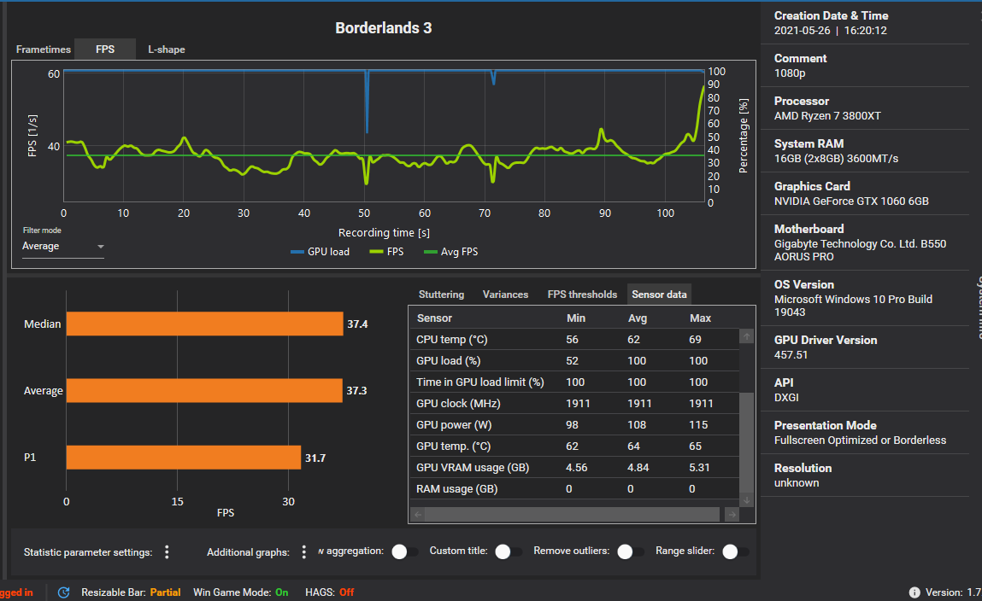Turn on Remove outliers

[x=630, y=551]
